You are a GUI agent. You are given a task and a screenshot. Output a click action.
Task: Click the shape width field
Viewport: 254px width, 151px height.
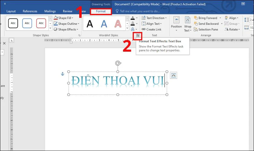pyautogui.click(x=252, y=28)
